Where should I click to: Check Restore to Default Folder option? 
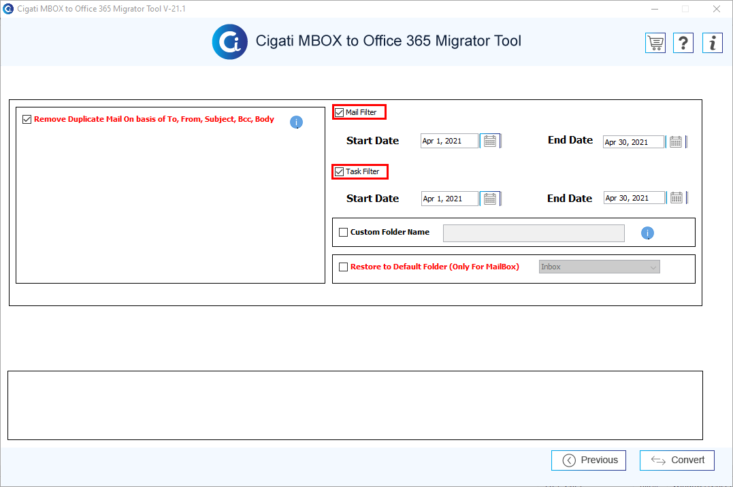(344, 267)
